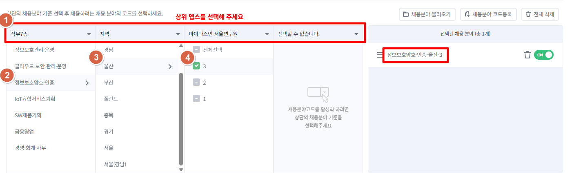Click the 전체 삭제 button

click(540, 14)
